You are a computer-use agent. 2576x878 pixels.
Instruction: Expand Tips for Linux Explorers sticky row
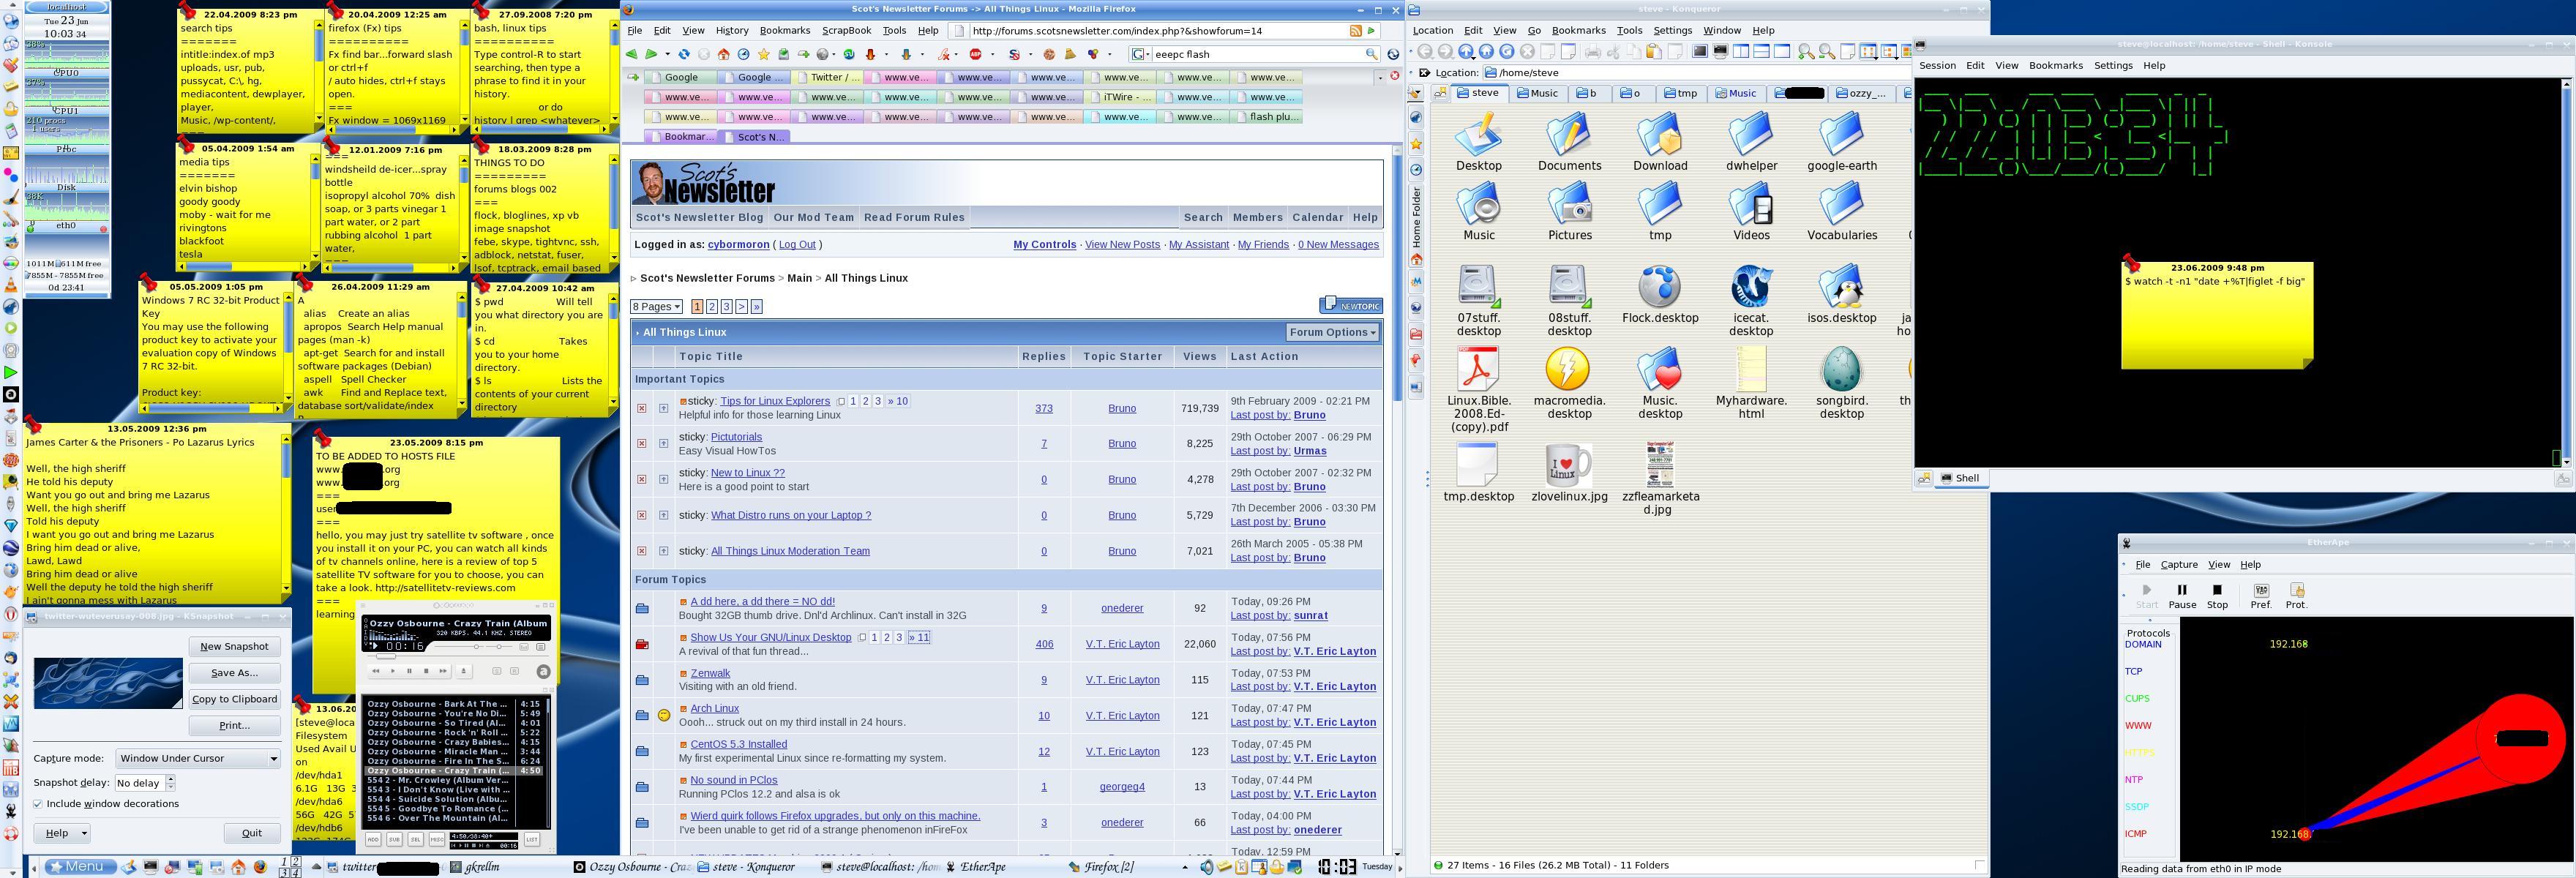coord(663,408)
